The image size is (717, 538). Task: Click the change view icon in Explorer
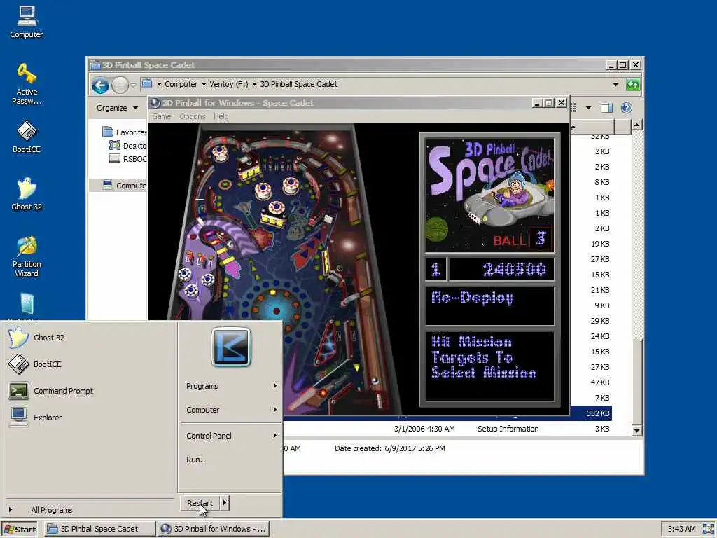coord(573,108)
